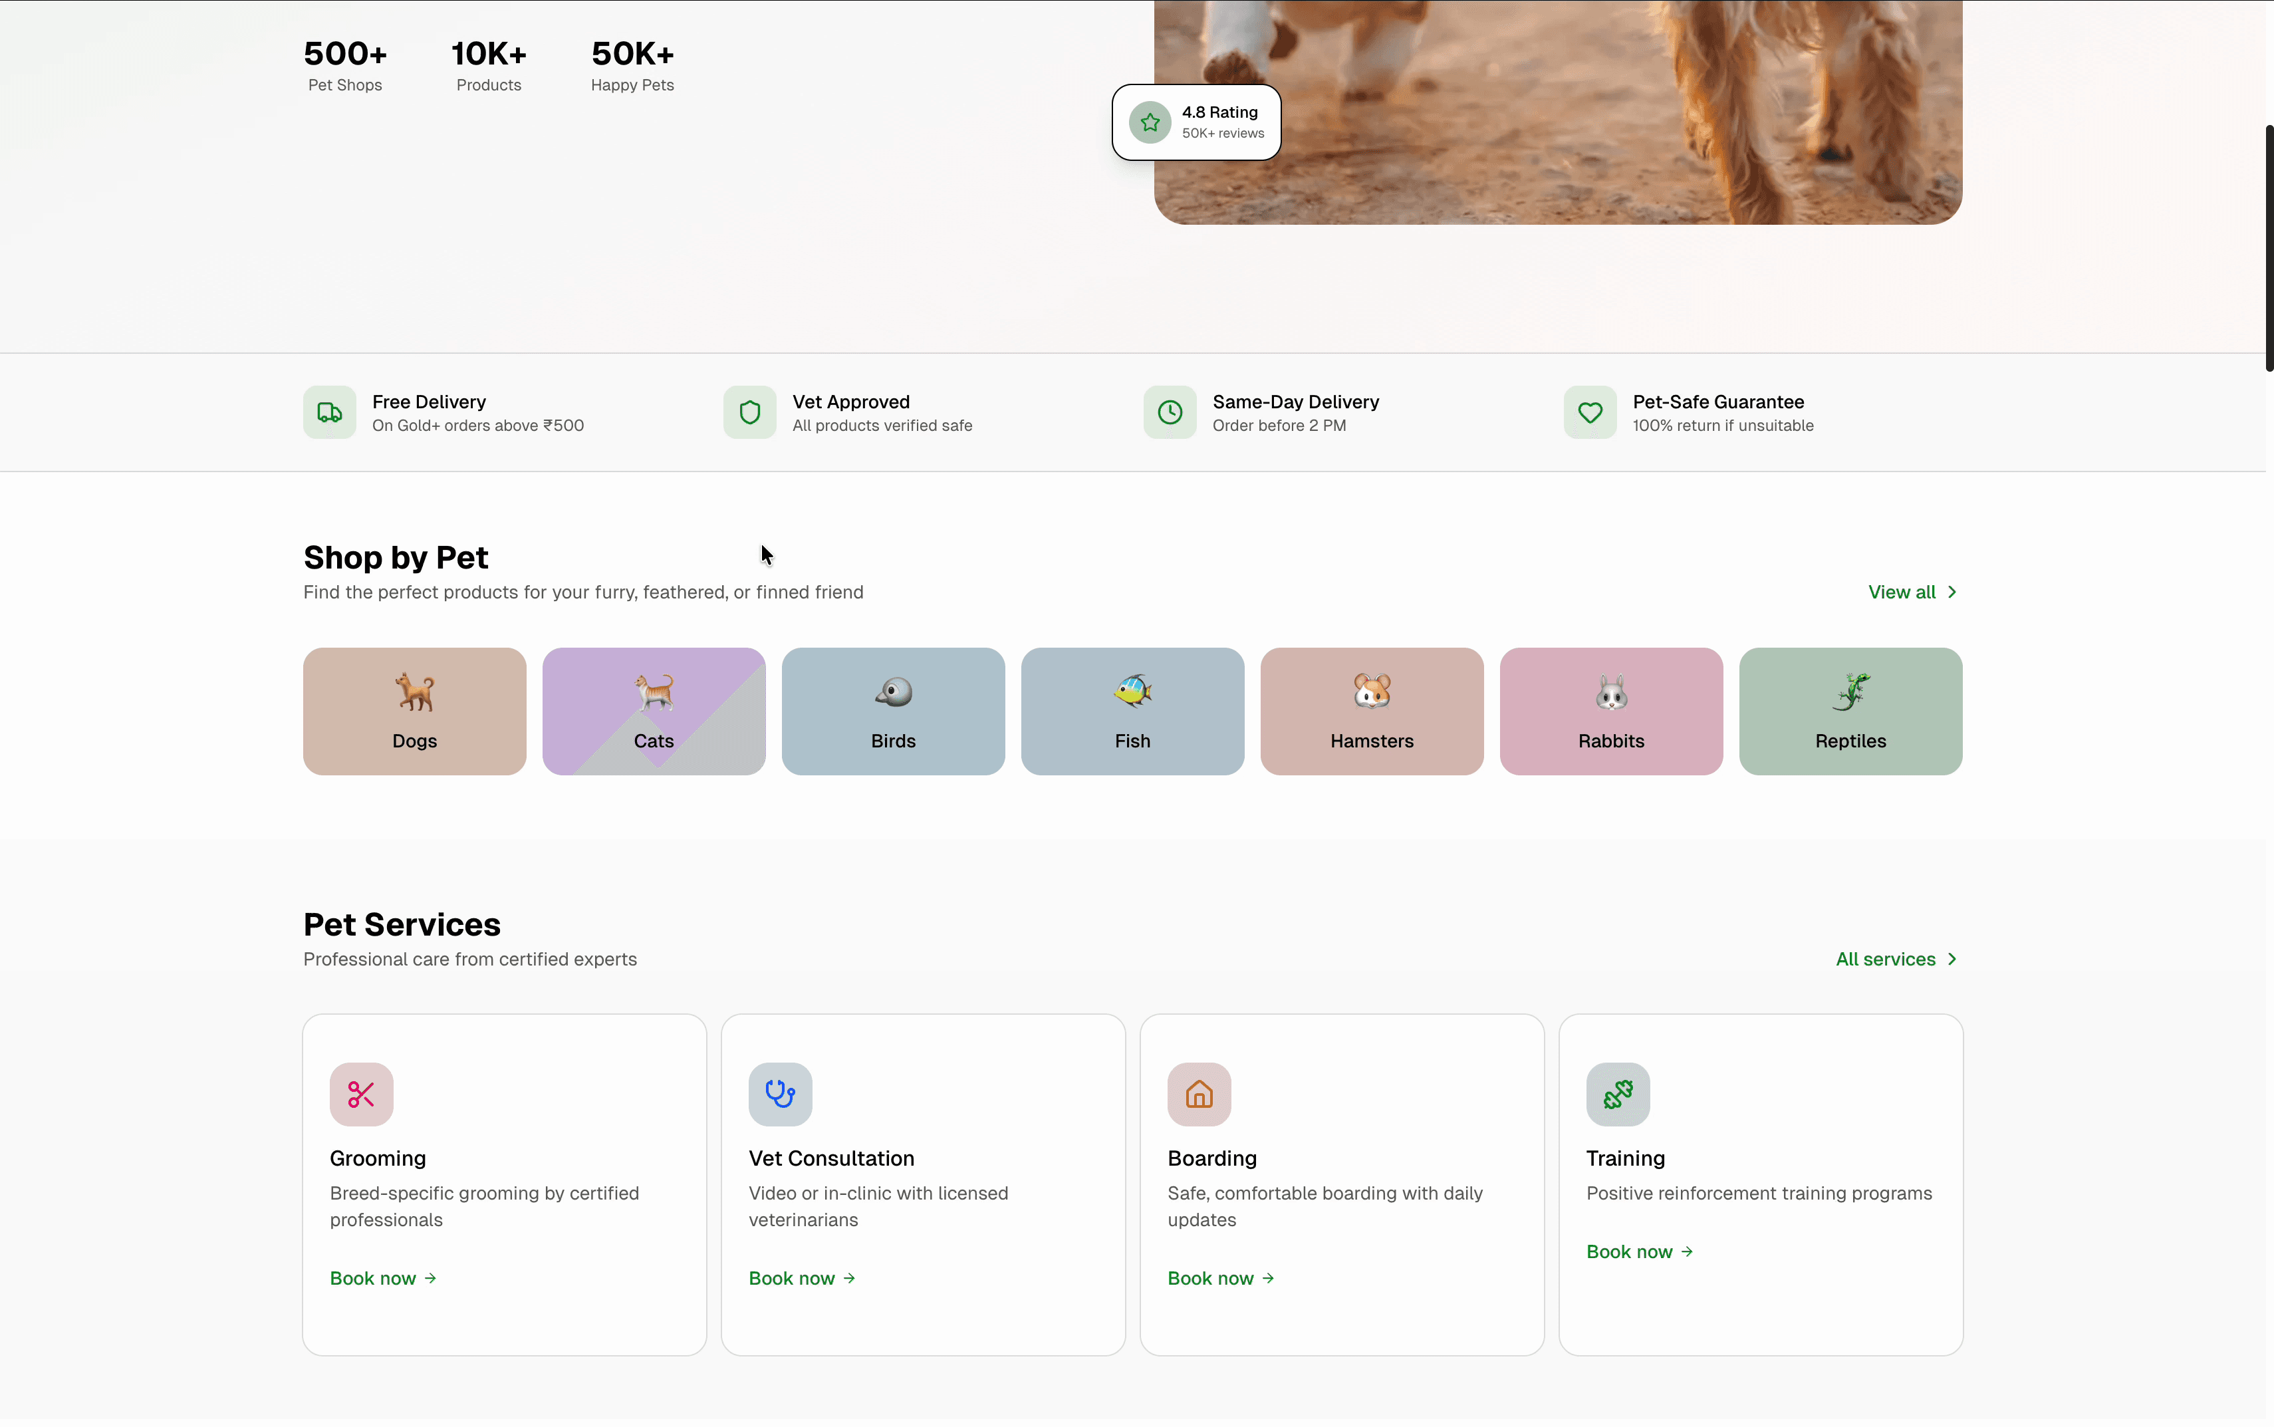Click the hero dog image
2274x1427 pixels.
(1604, 104)
